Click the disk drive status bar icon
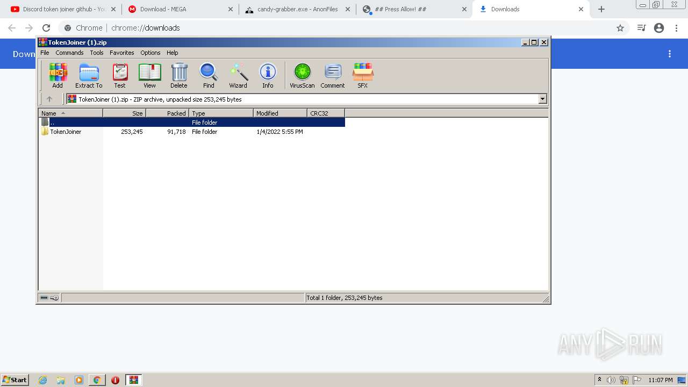This screenshot has width=688, height=387. [x=44, y=298]
